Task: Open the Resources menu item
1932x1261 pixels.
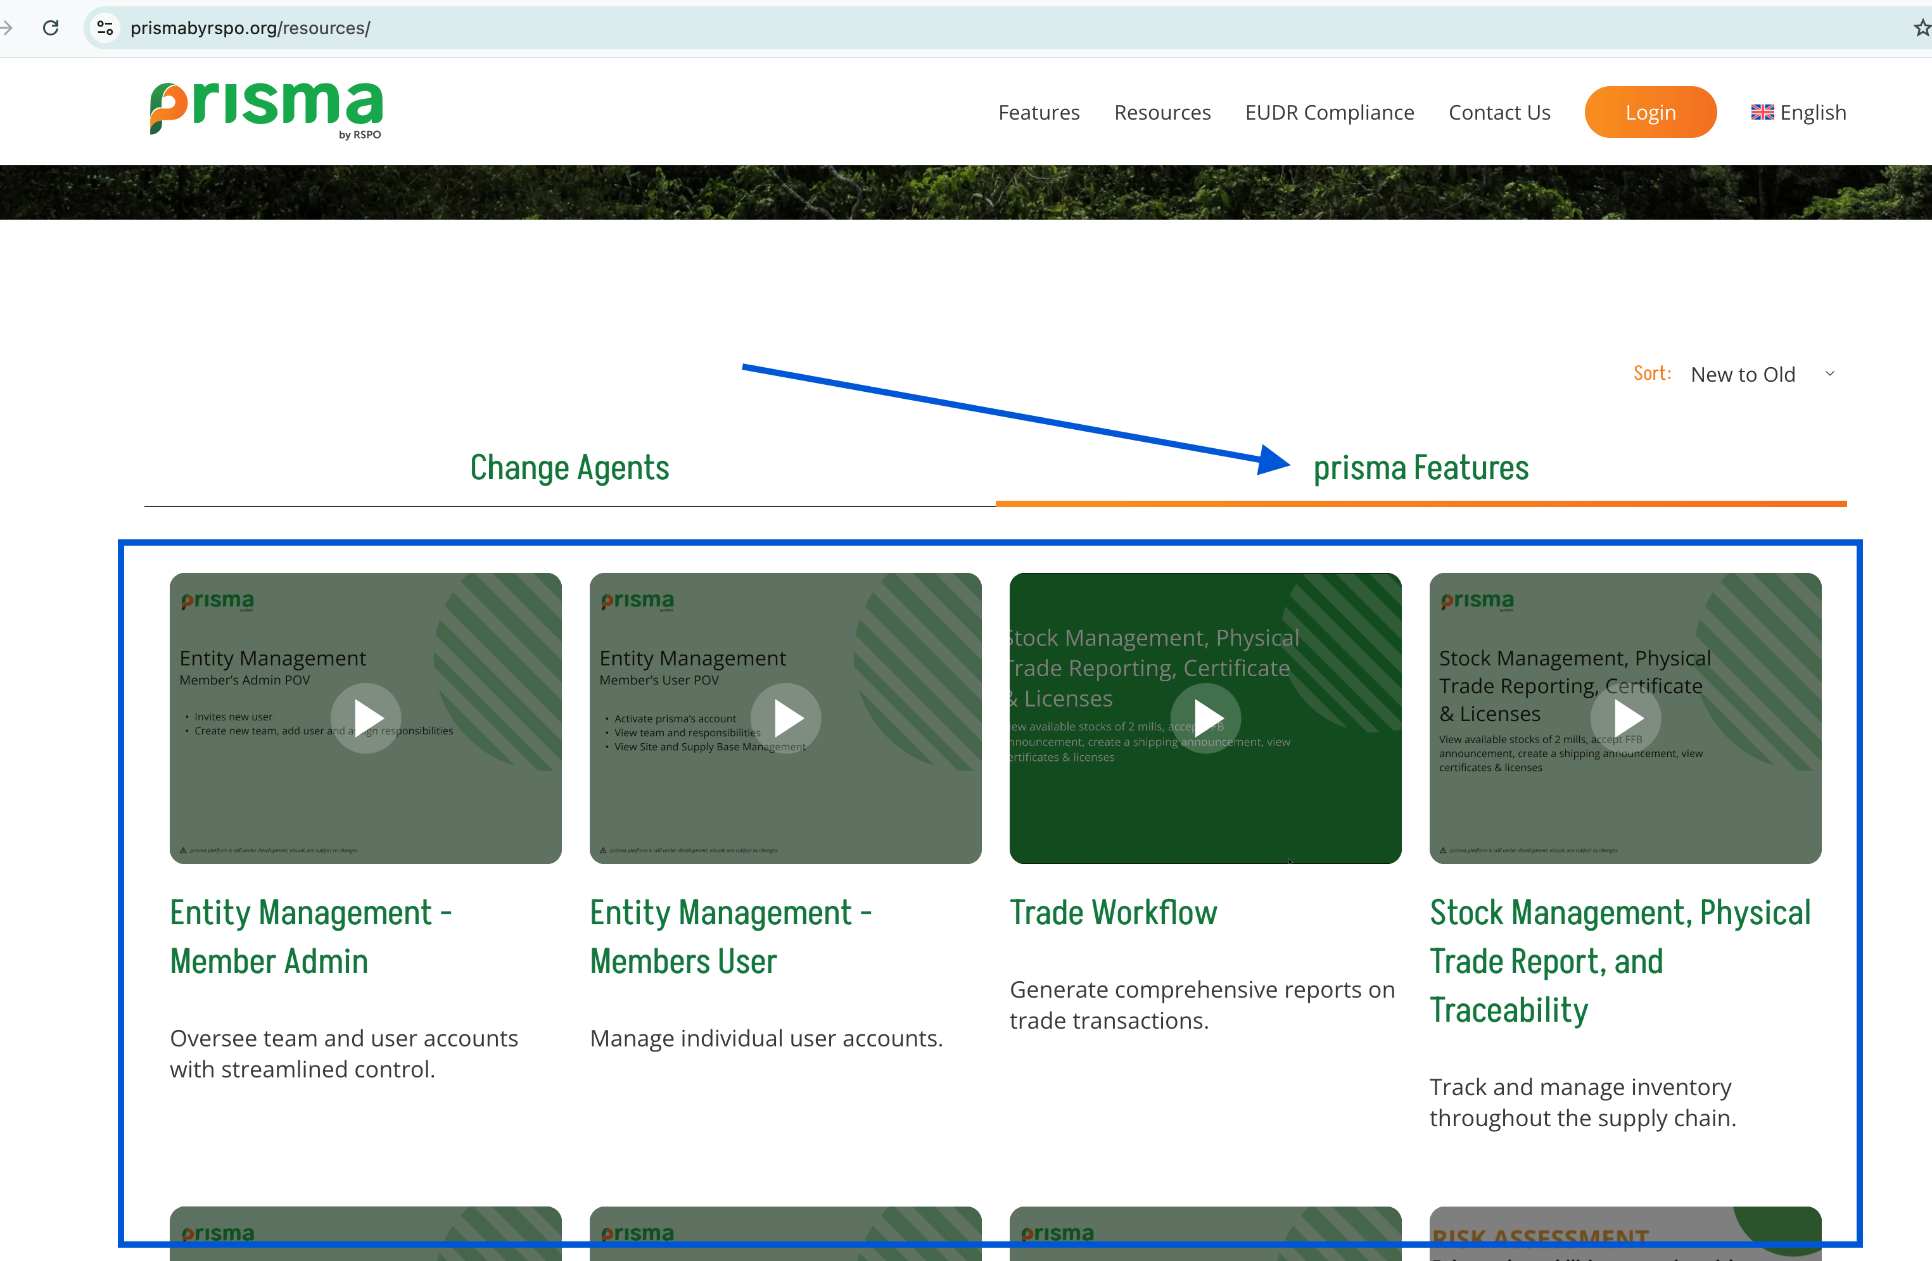Action: click(x=1162, y=112)
